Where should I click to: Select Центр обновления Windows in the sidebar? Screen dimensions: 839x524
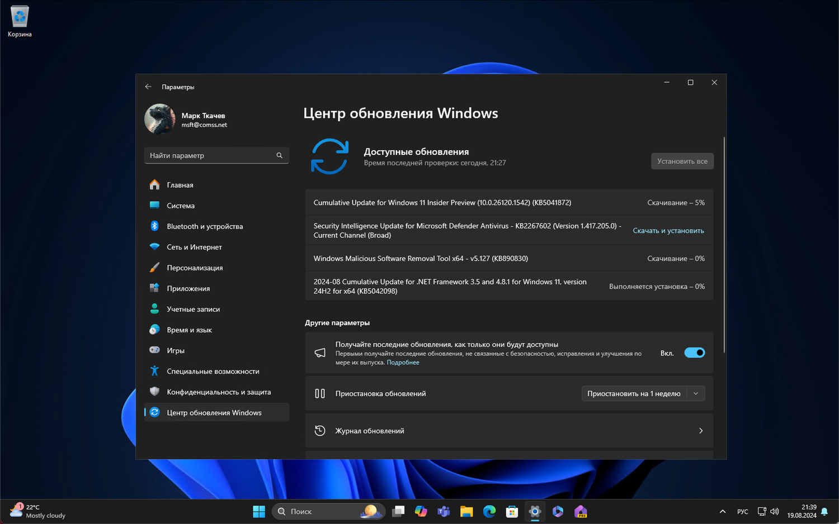(216, 412)
